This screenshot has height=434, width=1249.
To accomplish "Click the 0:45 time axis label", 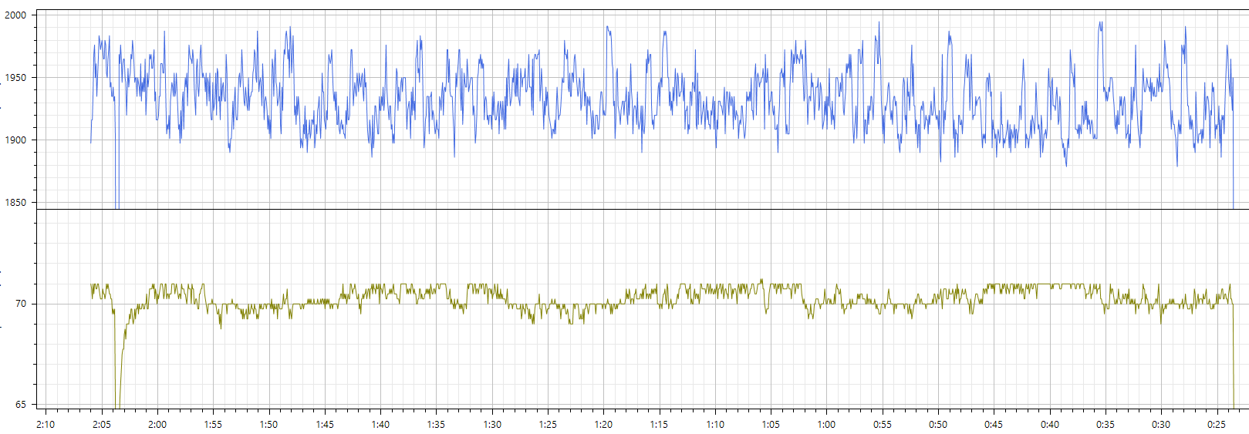I will 994,425.
